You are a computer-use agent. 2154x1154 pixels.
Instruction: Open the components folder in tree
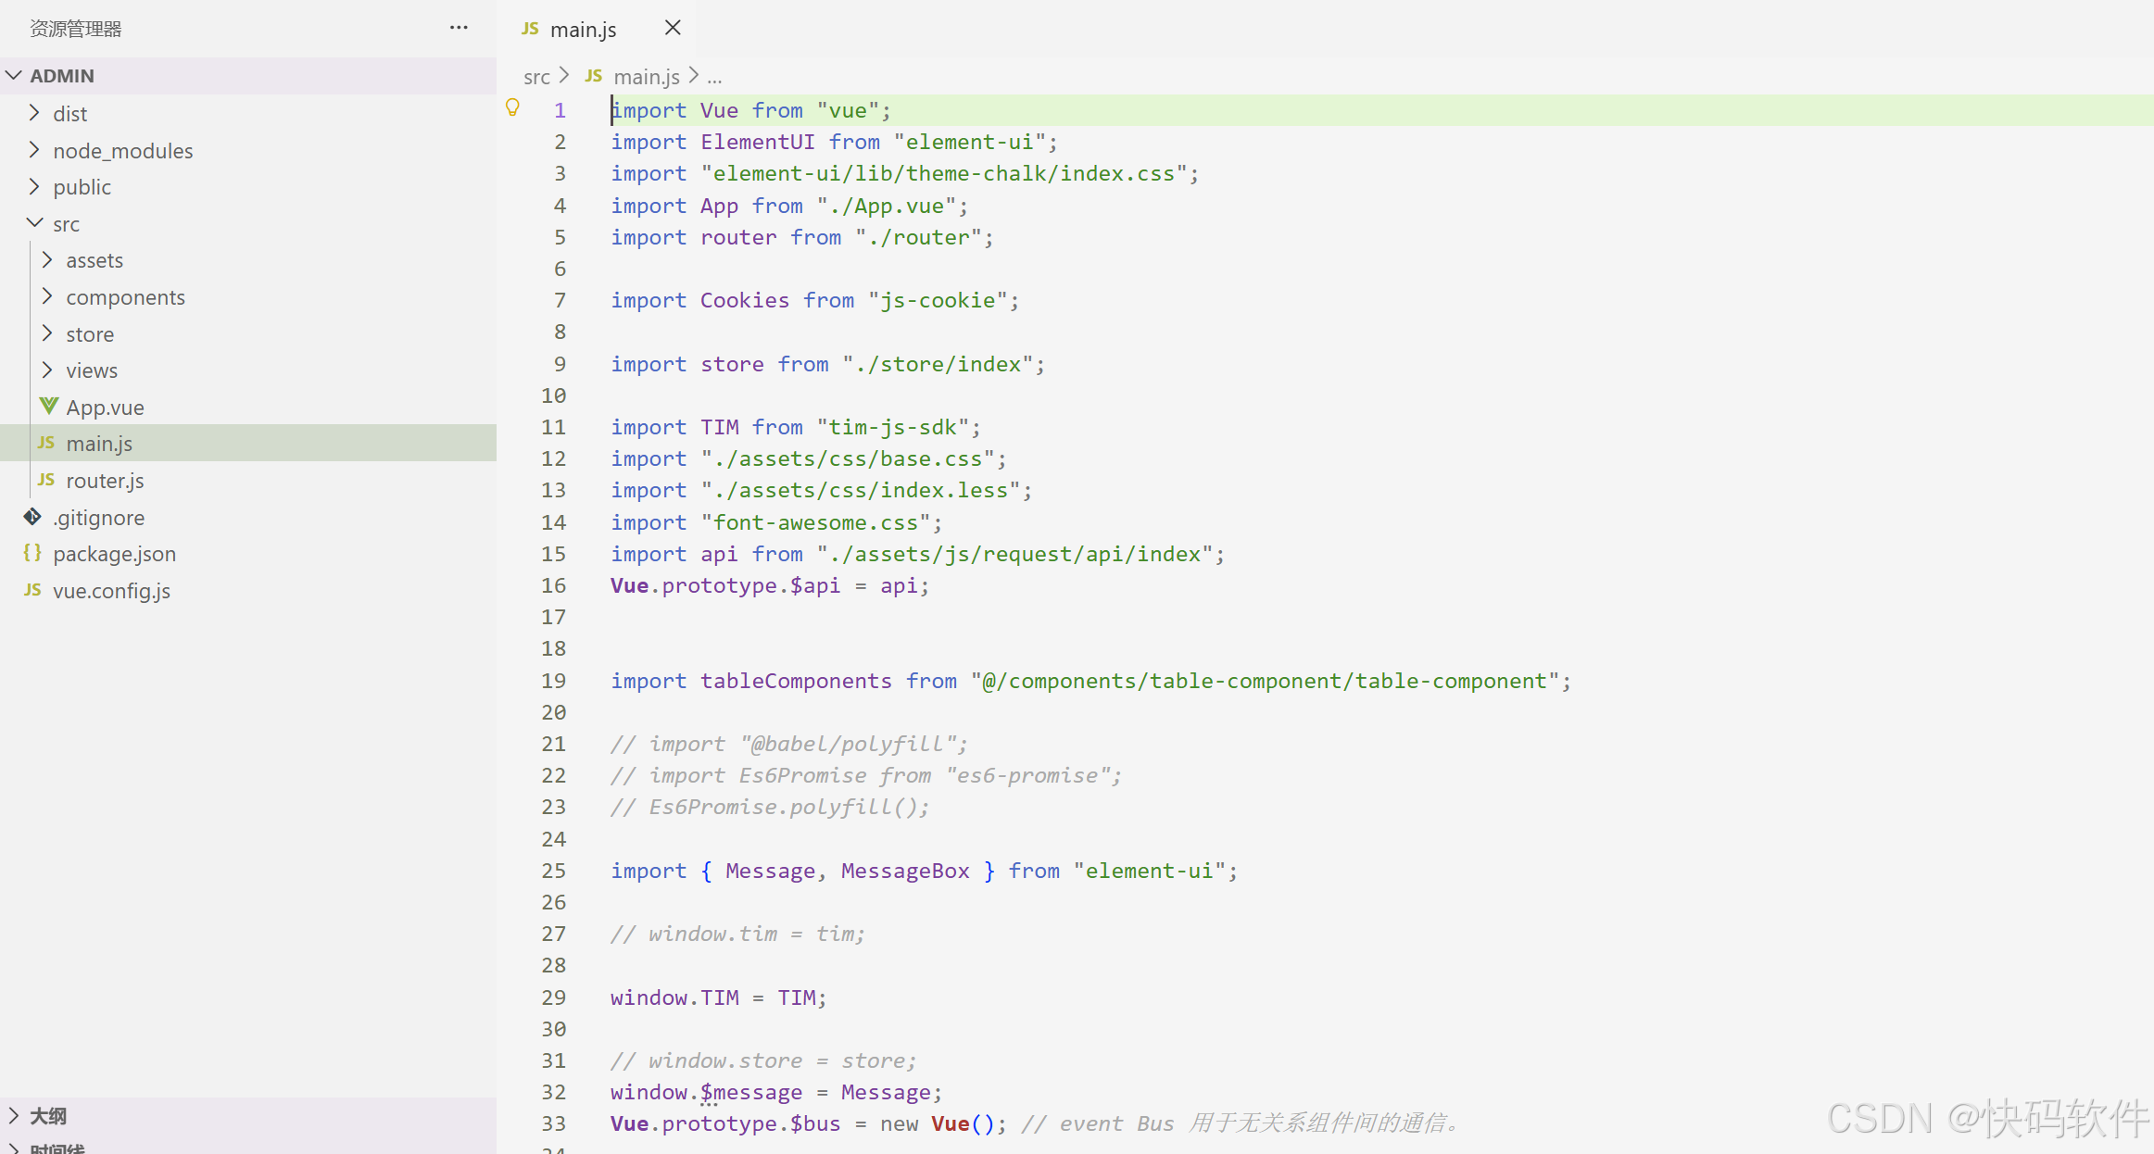[125, 297]
